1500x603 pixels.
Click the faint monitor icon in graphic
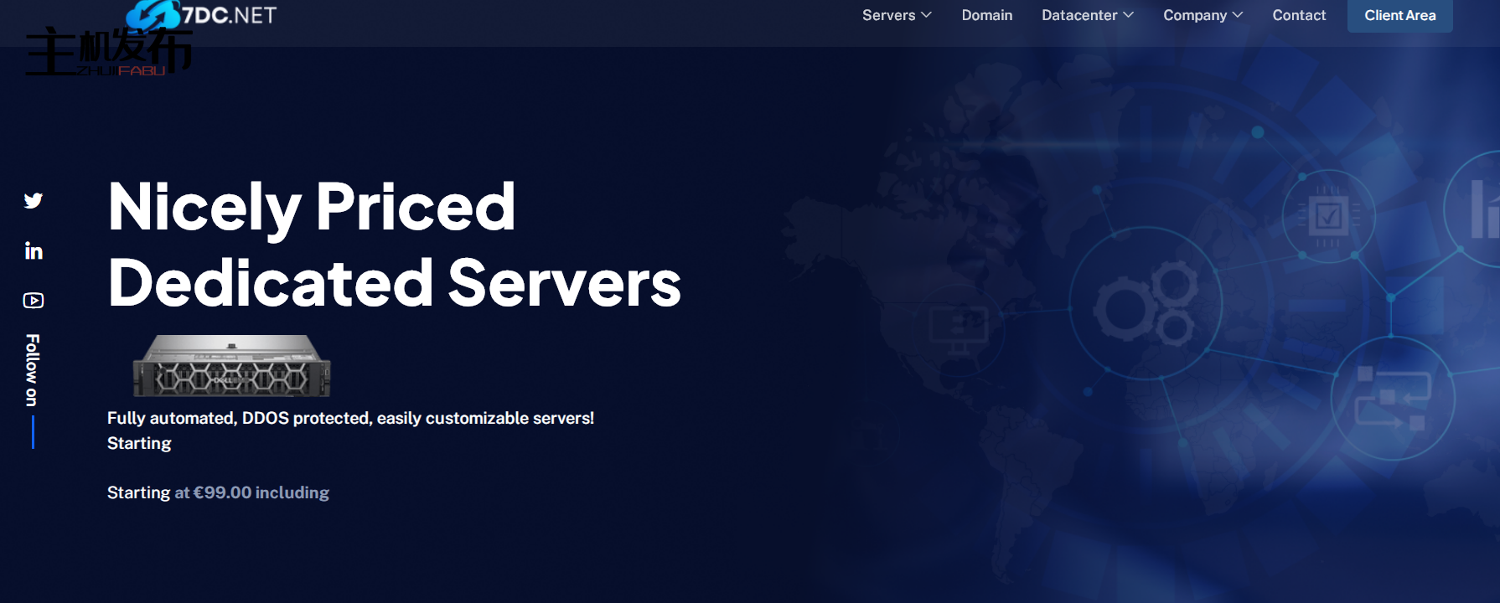tap(958, 326)
